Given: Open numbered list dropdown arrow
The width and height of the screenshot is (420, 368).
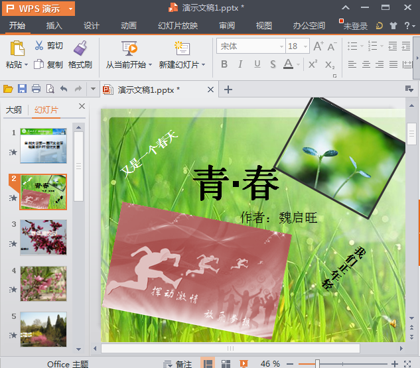Looking at the screenshot, I should pyautogui.click(x=382, y=46).
